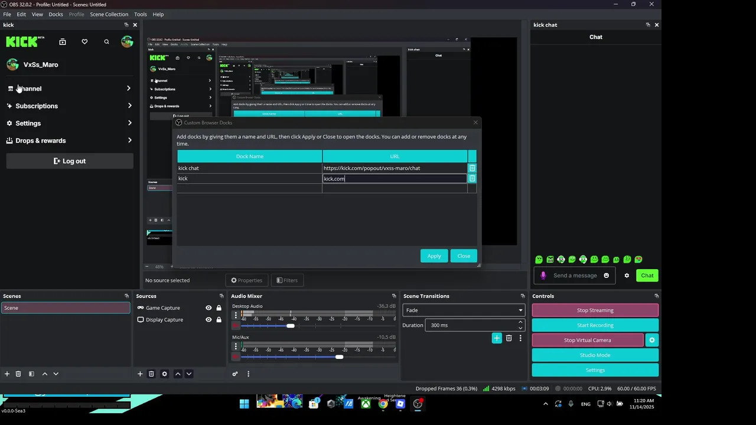Viewport: 756px width, 425px height.
Task: Open the Kick dock calendar/archive icon
Action: [63, 42]
